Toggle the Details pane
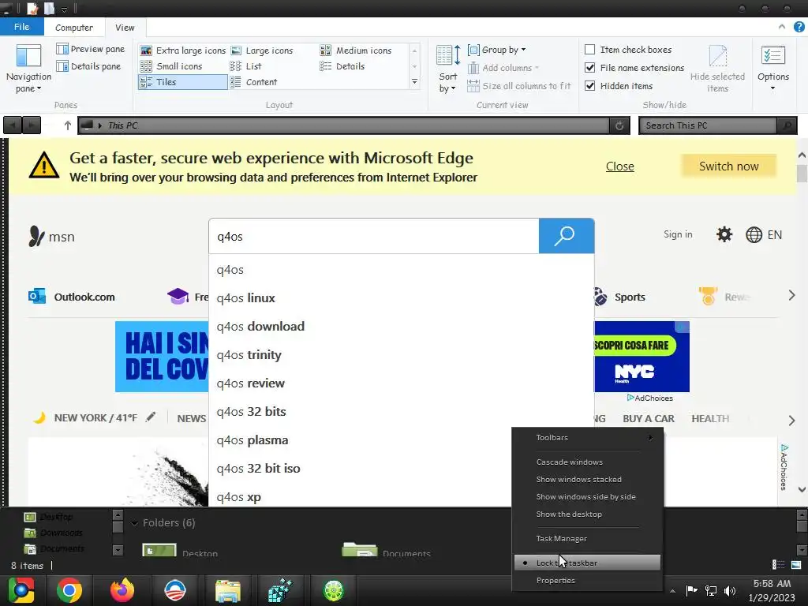 click(x=88, y=66)
